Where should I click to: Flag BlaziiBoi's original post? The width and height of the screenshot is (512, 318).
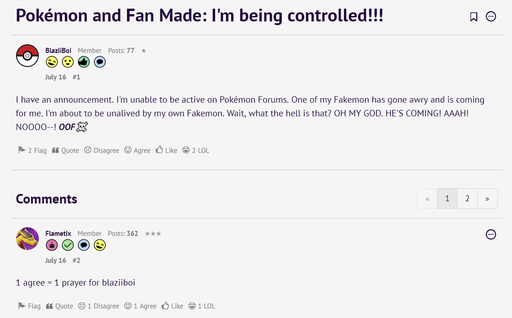click(x=32, y=150)
